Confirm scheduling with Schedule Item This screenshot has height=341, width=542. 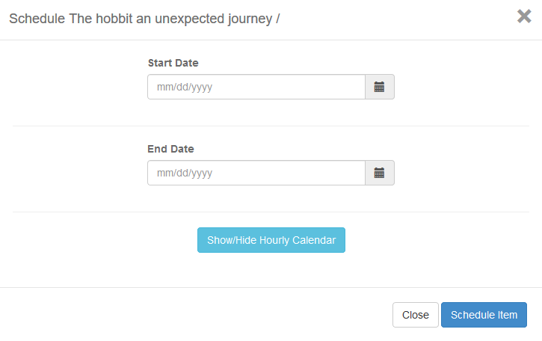pyautogui.click(x=484, y=315)
